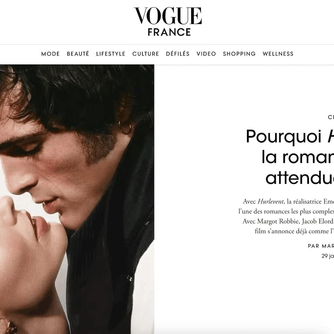Click the "PAR MAR…" author byline
334x334 pixels.
click(x=321, y=246)
